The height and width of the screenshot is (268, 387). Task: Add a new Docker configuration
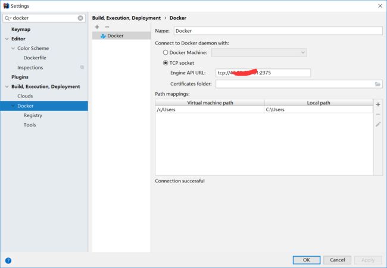(x=97, y=27)
